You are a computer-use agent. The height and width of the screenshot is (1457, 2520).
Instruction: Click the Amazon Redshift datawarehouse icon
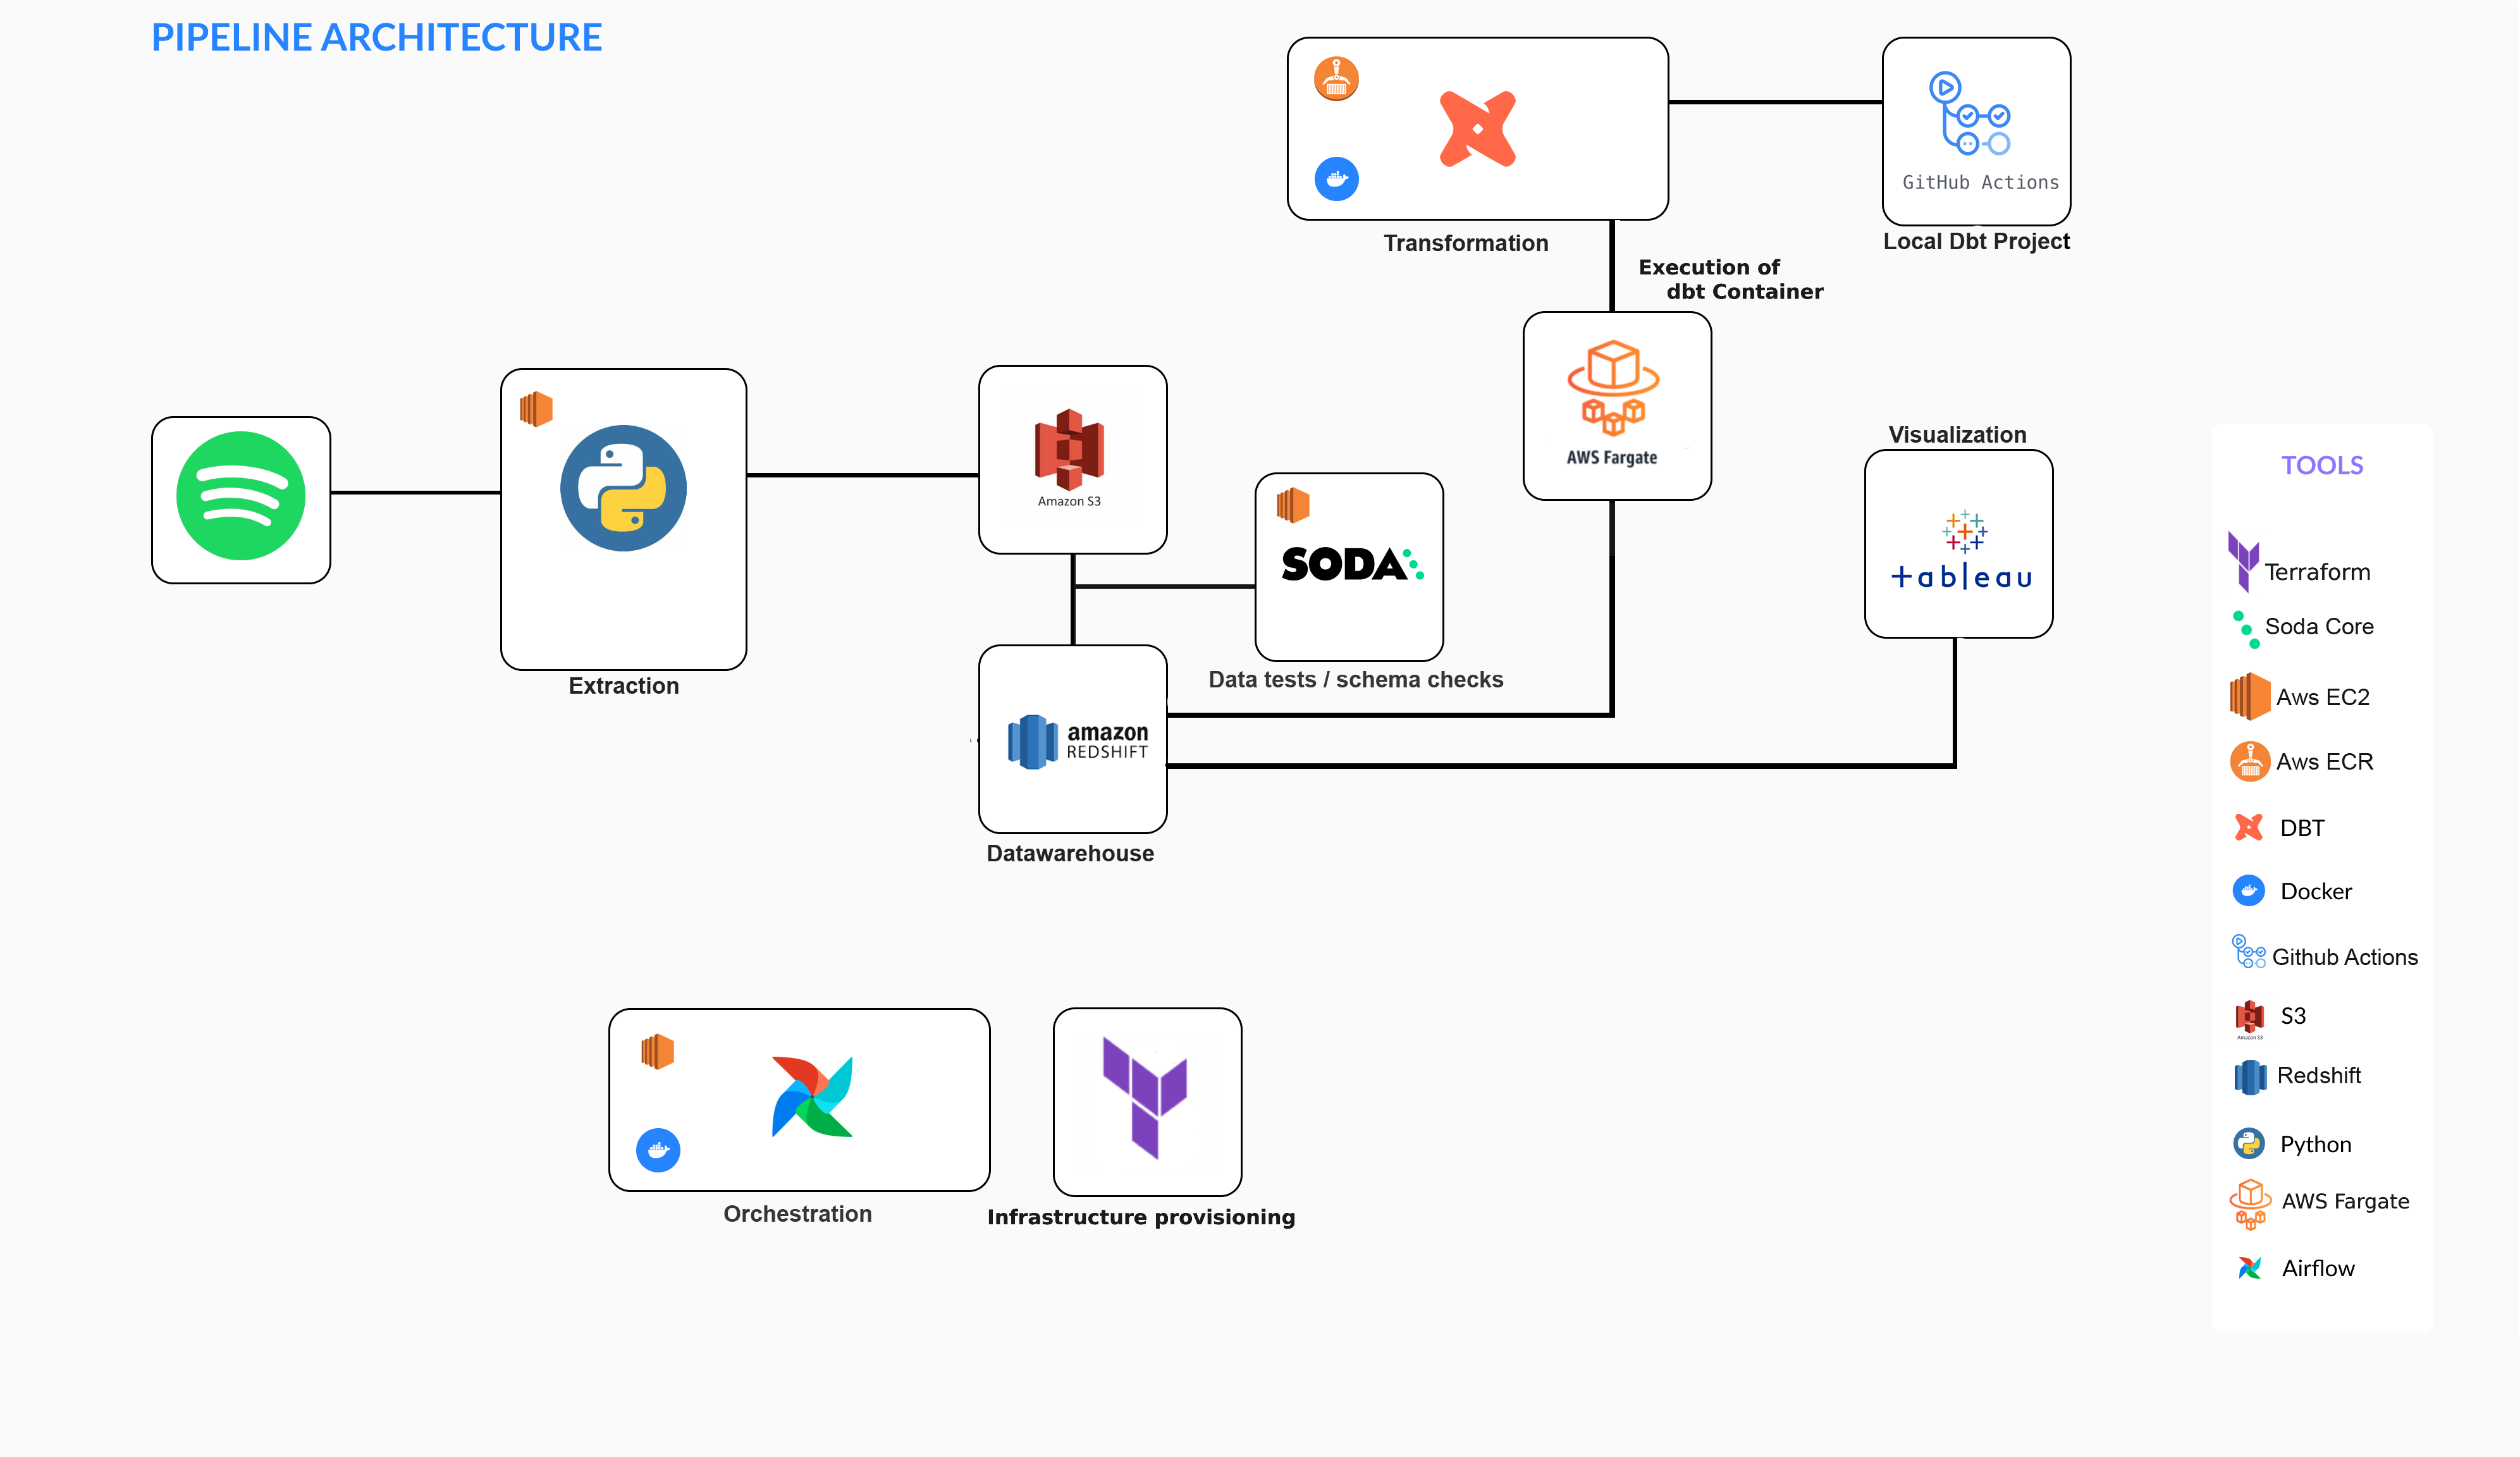[x=1076, y=741]
